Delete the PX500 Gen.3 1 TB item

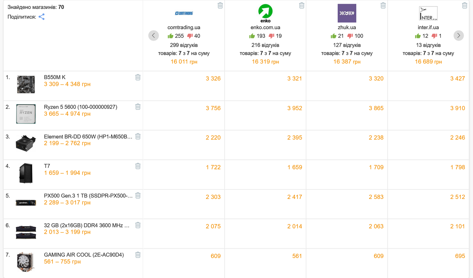click(138, 195)
